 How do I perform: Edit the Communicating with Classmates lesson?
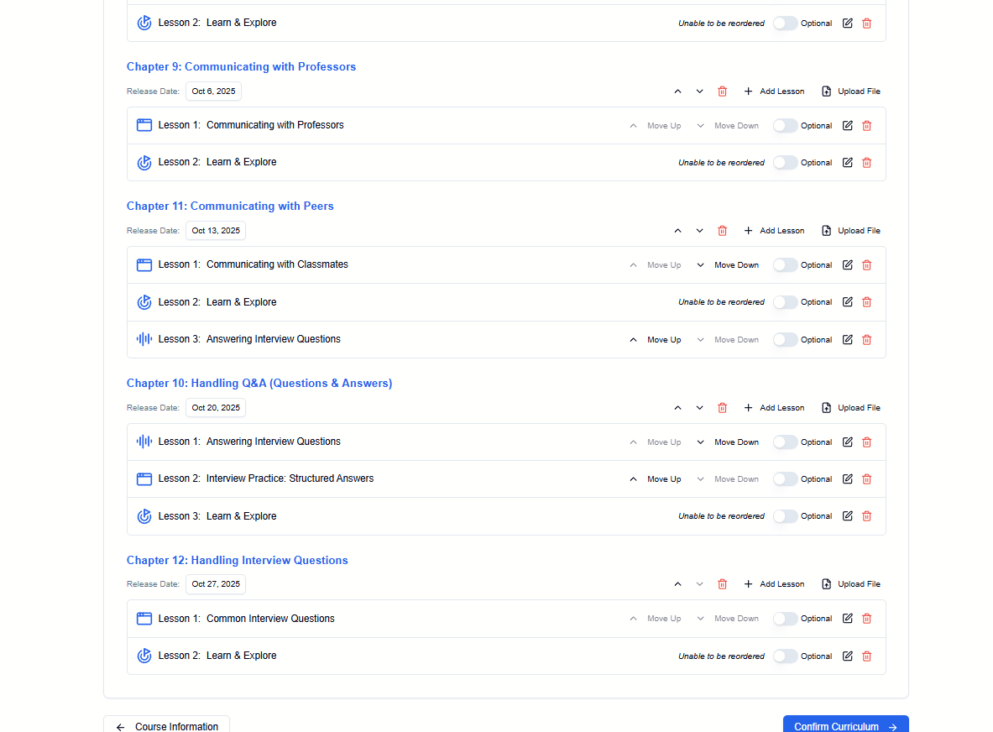[x=847, y=265]
